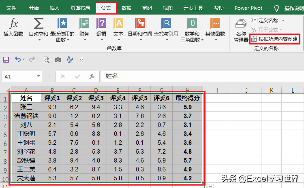The height and width of the screenshot is (188, 304).
Task: Click the Insert Function (插入函数) fx icon
Action: point(13,23)
